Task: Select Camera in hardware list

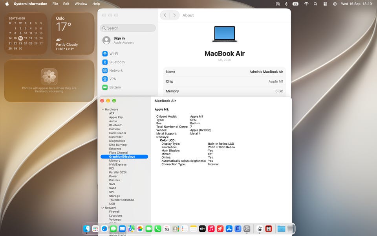Action: [114, 129]
